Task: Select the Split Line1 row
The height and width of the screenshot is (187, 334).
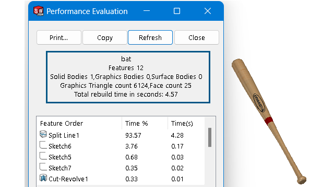Action: (121, 135)
